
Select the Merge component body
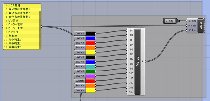(x=137, y=62)
